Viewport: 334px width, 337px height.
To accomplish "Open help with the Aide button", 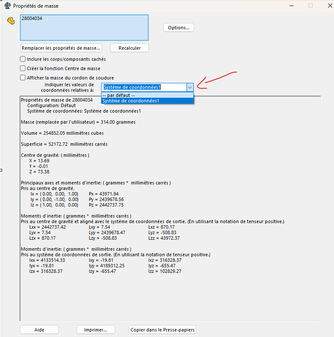I will pyautogui.click(x=39, y=330).
